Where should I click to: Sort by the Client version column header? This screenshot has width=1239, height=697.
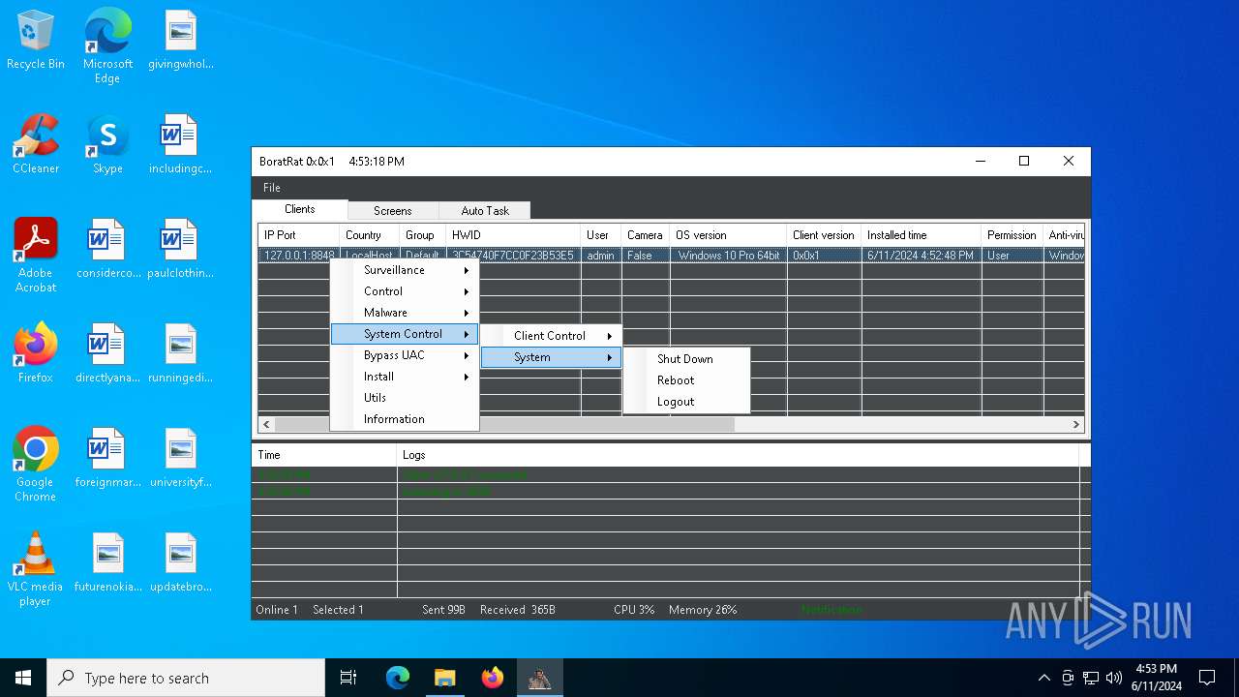click(x=824, y=235)
